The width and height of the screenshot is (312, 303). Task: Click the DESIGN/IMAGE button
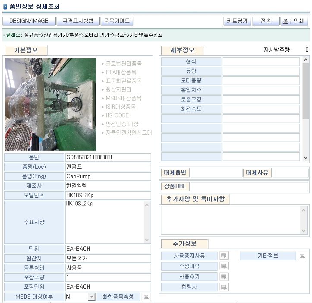(x=29, y=21)
